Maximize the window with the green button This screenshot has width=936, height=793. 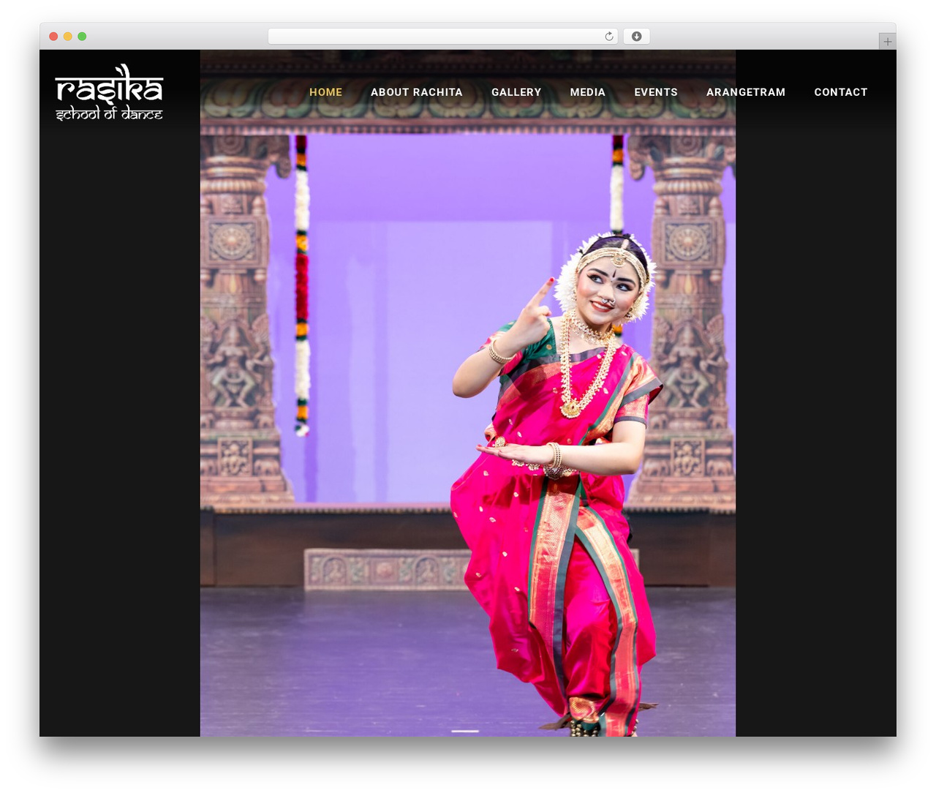tap(82, 37)
